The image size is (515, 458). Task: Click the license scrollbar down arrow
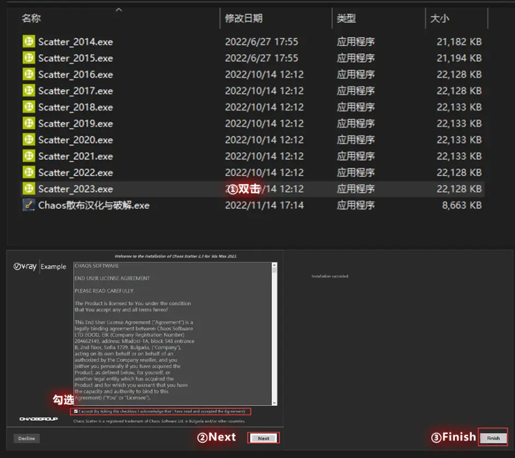tap(274, 402)
